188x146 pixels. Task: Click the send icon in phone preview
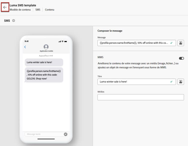(x=65, y=134)
